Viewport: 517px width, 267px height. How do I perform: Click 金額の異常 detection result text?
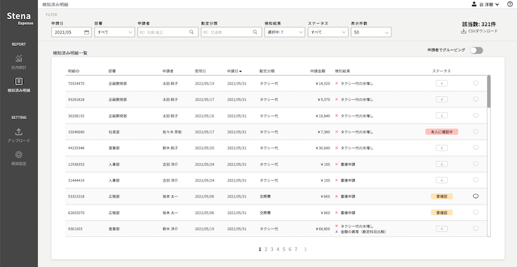(363, 232)
